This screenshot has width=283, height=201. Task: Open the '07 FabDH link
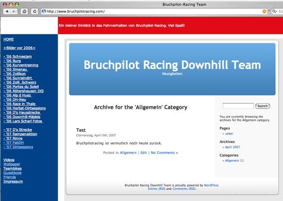14,142
